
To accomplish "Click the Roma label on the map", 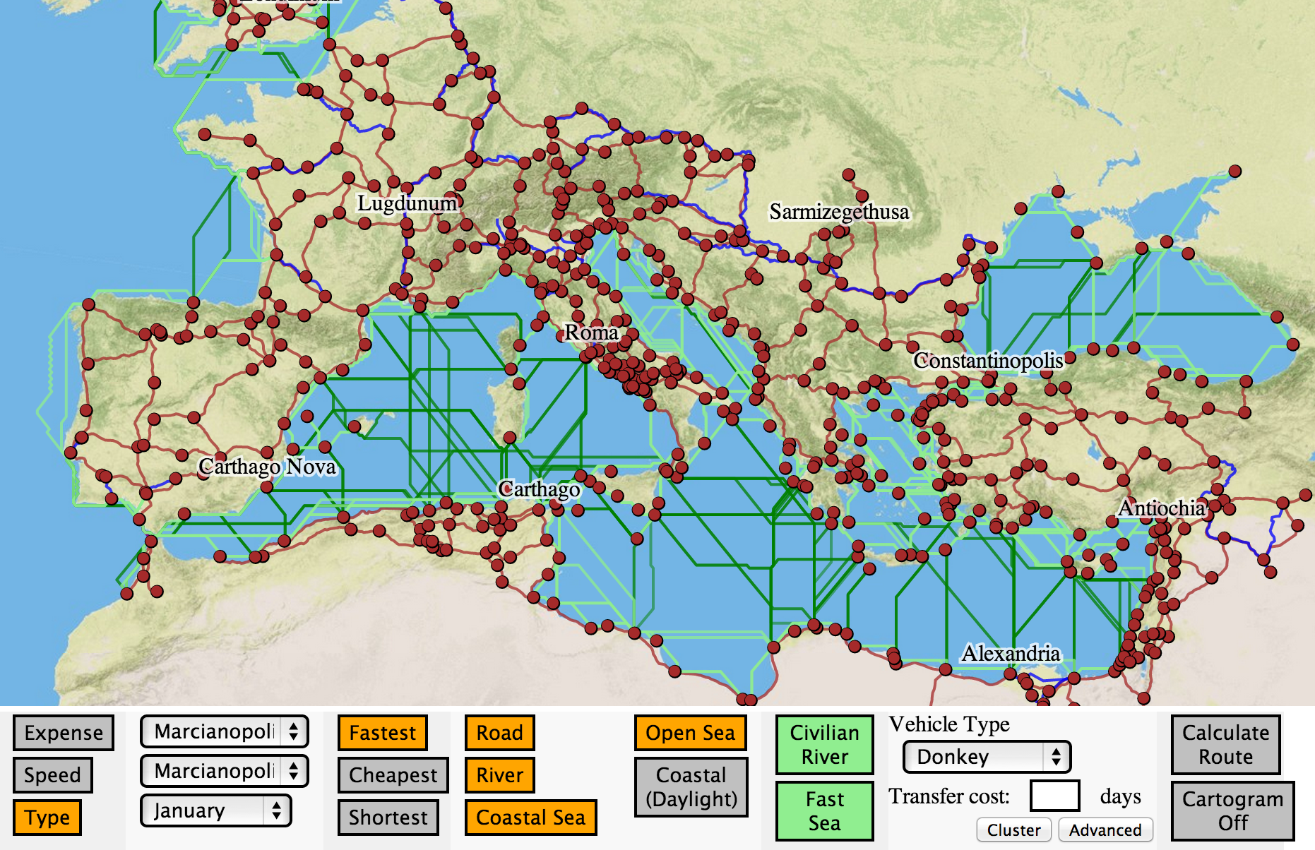I will pos(592,333).
